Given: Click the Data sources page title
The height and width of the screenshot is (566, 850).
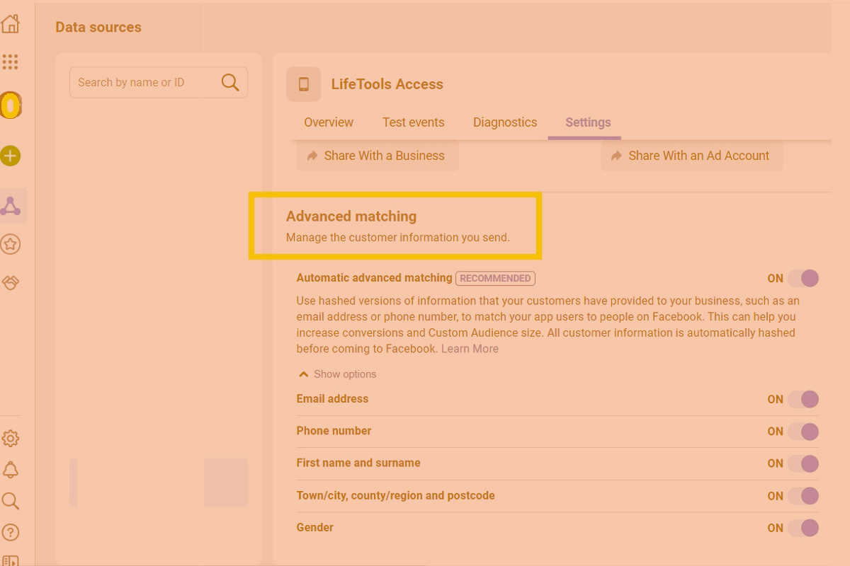Looking at the screenshot, I should [x=98, y=28].
